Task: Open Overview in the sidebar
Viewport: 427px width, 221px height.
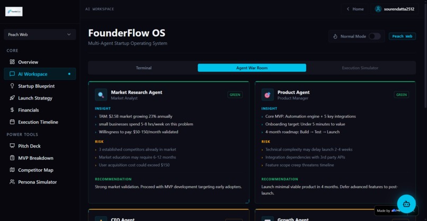Action: click(x=40, y=62)
